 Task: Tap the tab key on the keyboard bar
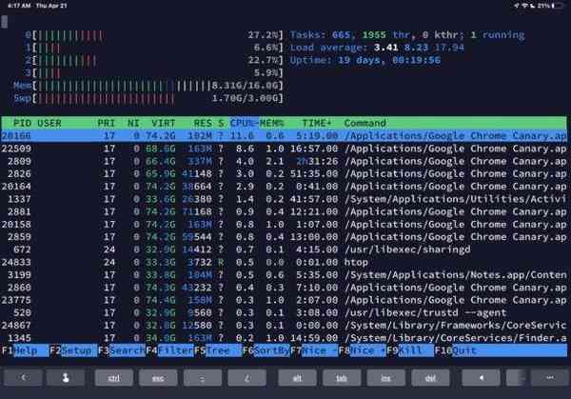click(342, 378)
